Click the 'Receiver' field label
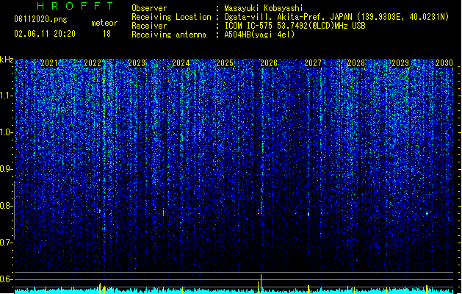 coord(149,26)
